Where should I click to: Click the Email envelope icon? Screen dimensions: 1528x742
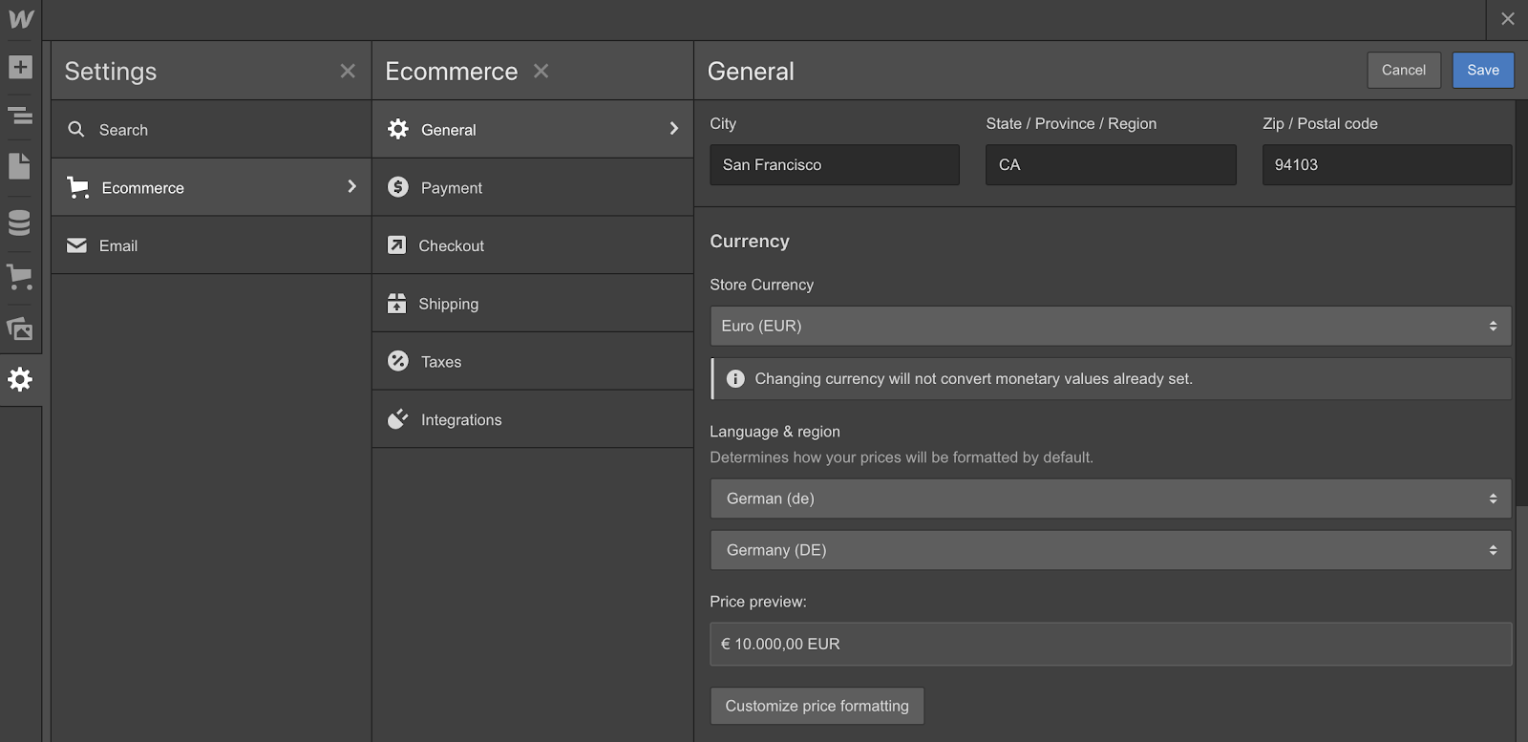click(x=76, y=245)
